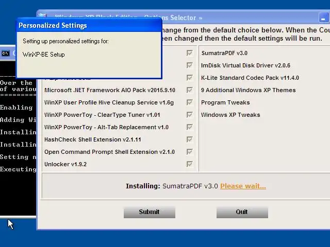The height and width of the screenshot is (247, 330).
Task: Click 'Enabling' line in Command Prompt window
Action: point(16,108)
